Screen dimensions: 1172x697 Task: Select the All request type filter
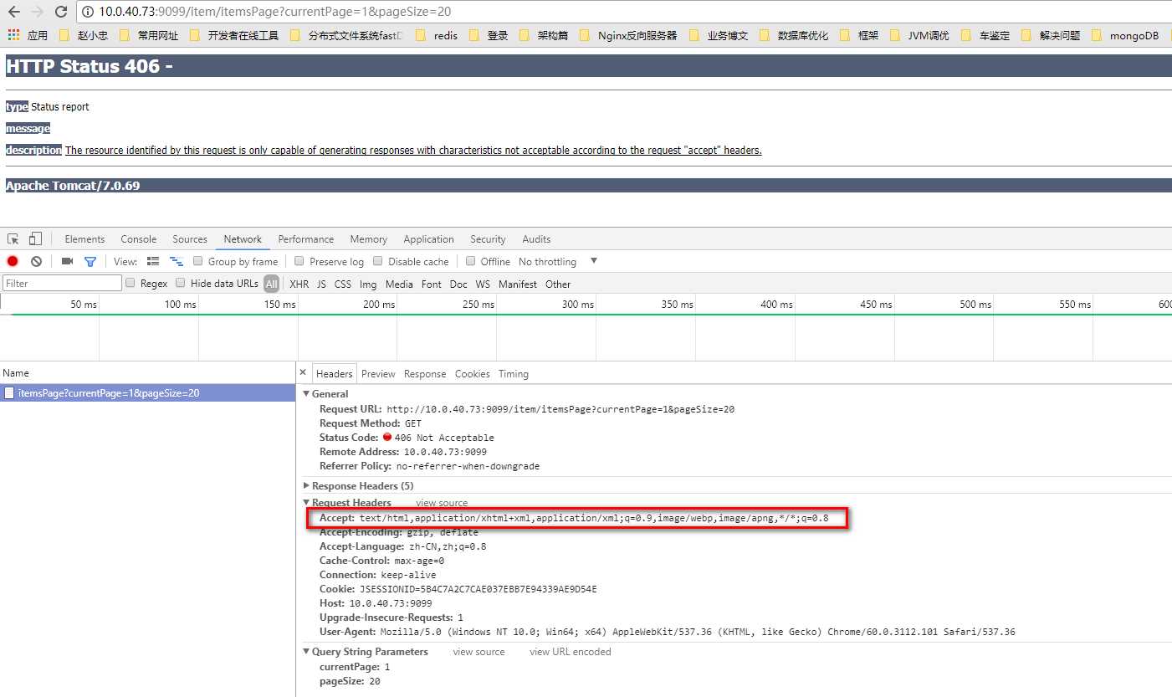271,284
